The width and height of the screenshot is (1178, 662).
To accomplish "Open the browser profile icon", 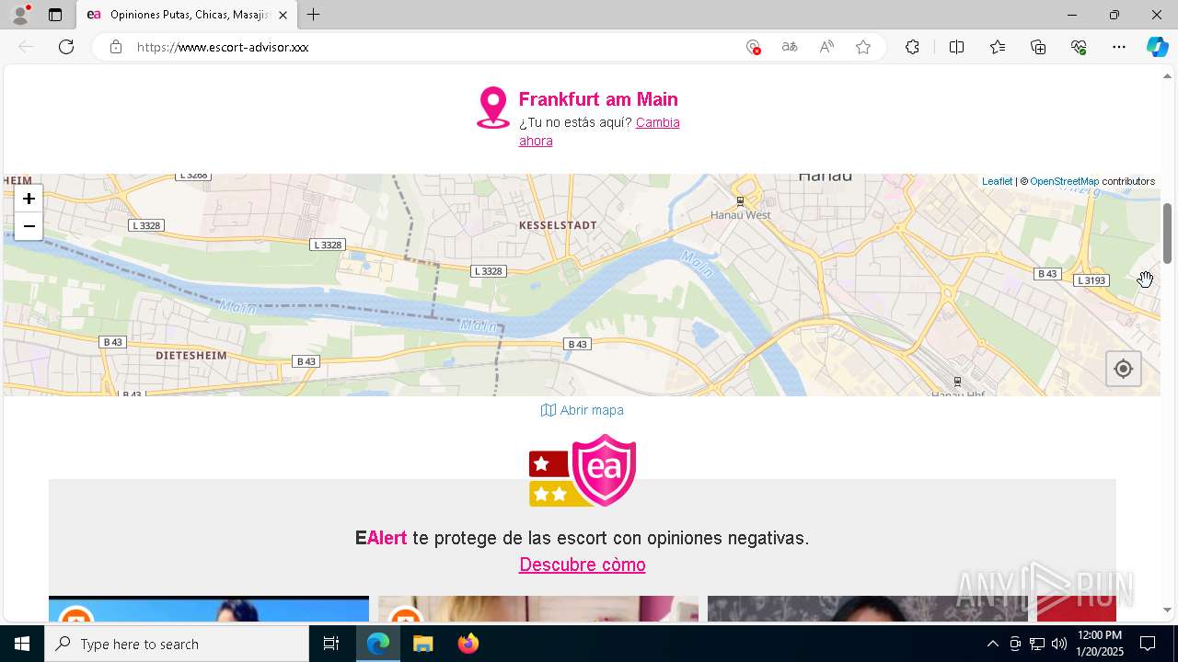I will [20, 15].
